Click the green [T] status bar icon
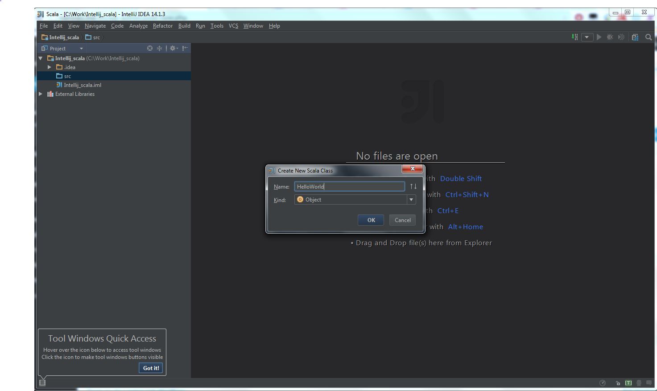Viewport: 657px width, 391px height. 628,383
